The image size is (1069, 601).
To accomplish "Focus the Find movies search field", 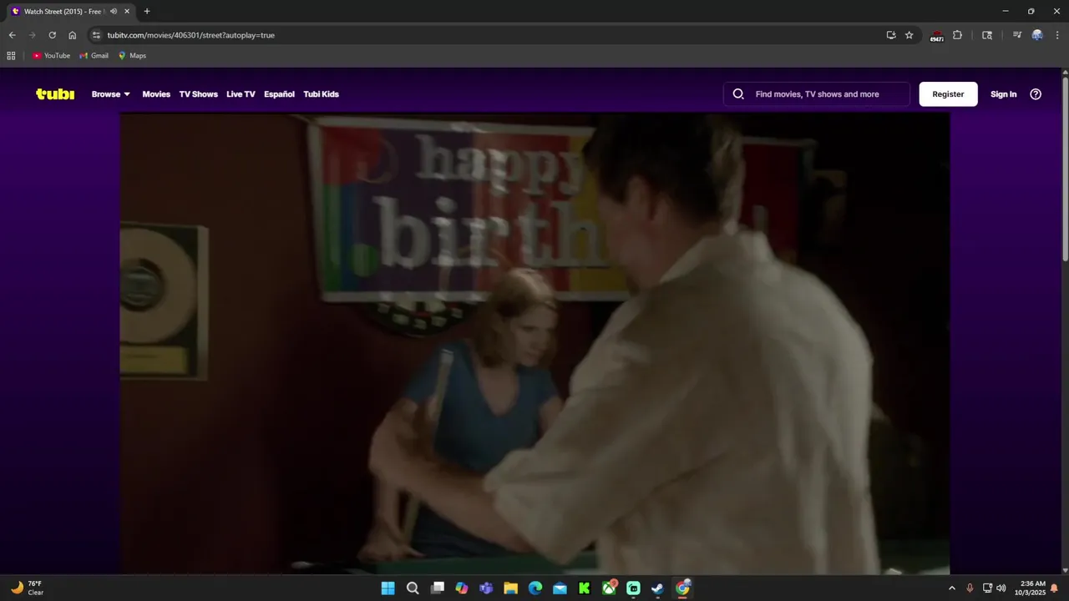I will click(x=817, y=94).
